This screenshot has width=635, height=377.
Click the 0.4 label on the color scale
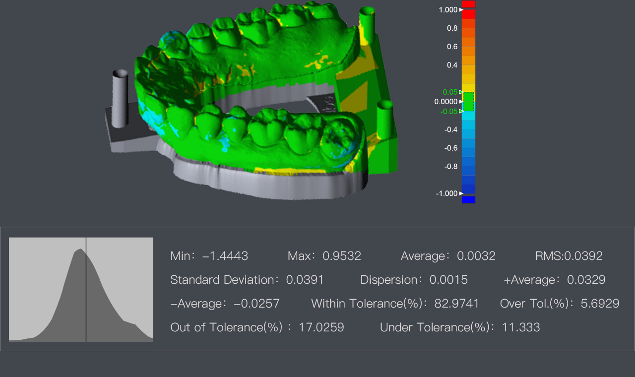pos(452,65)
